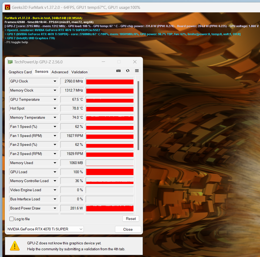
Task: Click the 281.6 W power draw value
Action: pos(72,208)
